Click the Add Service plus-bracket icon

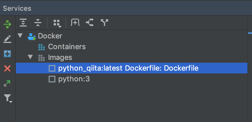click(x=75, y=22)
